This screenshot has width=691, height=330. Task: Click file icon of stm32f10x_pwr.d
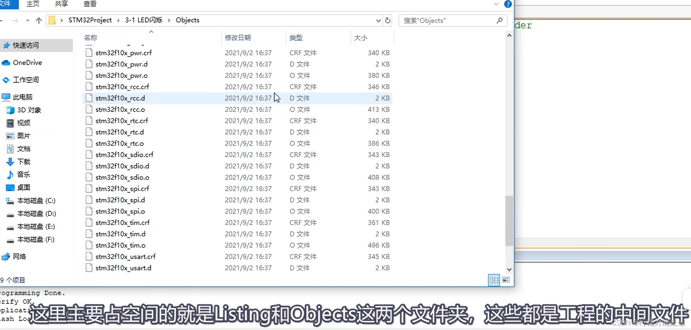click(89, 64)
